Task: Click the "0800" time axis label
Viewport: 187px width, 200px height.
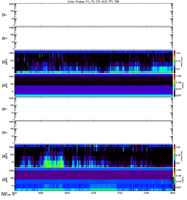Action: 173,193
